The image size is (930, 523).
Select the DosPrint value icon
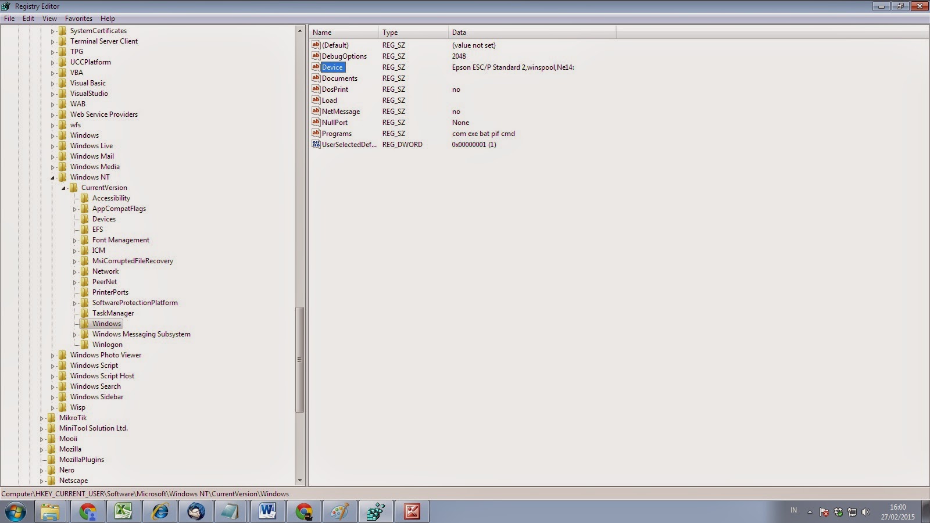[316, 89]
